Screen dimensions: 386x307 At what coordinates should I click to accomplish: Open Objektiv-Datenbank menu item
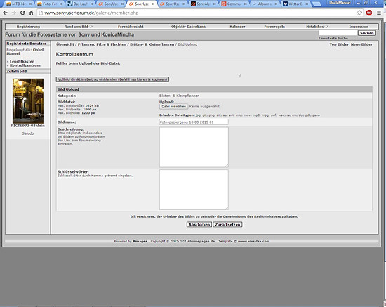tap(188, 27)
